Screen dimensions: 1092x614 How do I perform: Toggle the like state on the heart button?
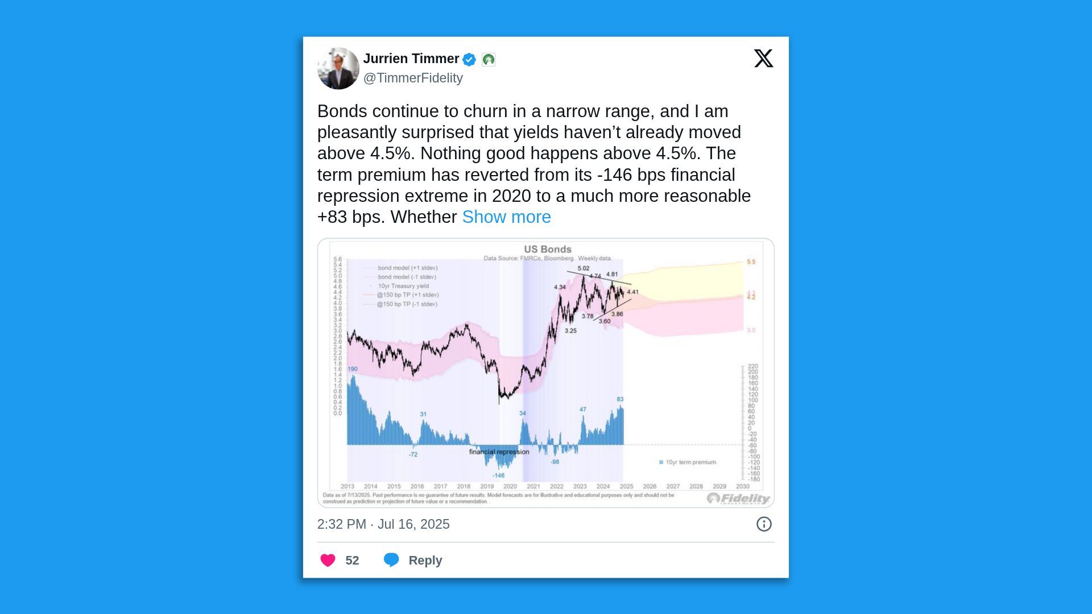tap(329, 560)
